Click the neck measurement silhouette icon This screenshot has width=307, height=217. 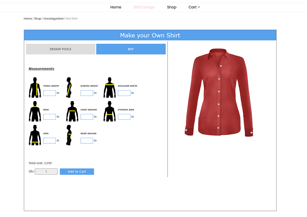[x=35, y=111]
